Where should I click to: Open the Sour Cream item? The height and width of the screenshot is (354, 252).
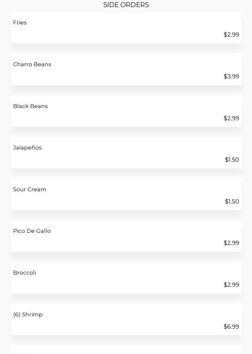[x=30, y=190]
